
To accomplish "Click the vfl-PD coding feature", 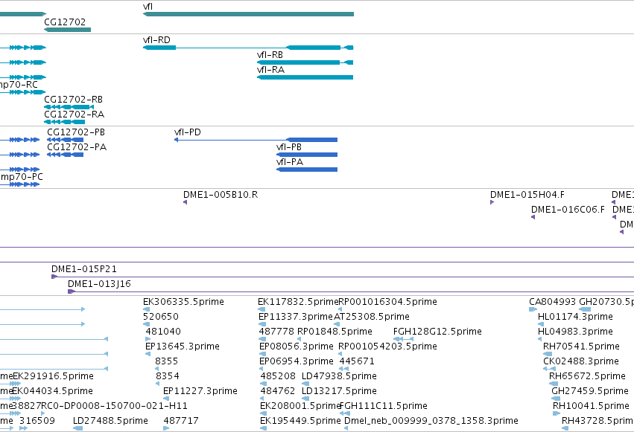I will tap(256, 140).
